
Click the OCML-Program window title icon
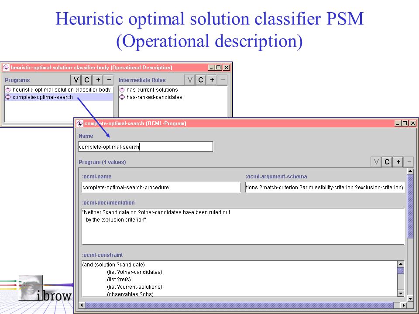(x=79, y=123)
